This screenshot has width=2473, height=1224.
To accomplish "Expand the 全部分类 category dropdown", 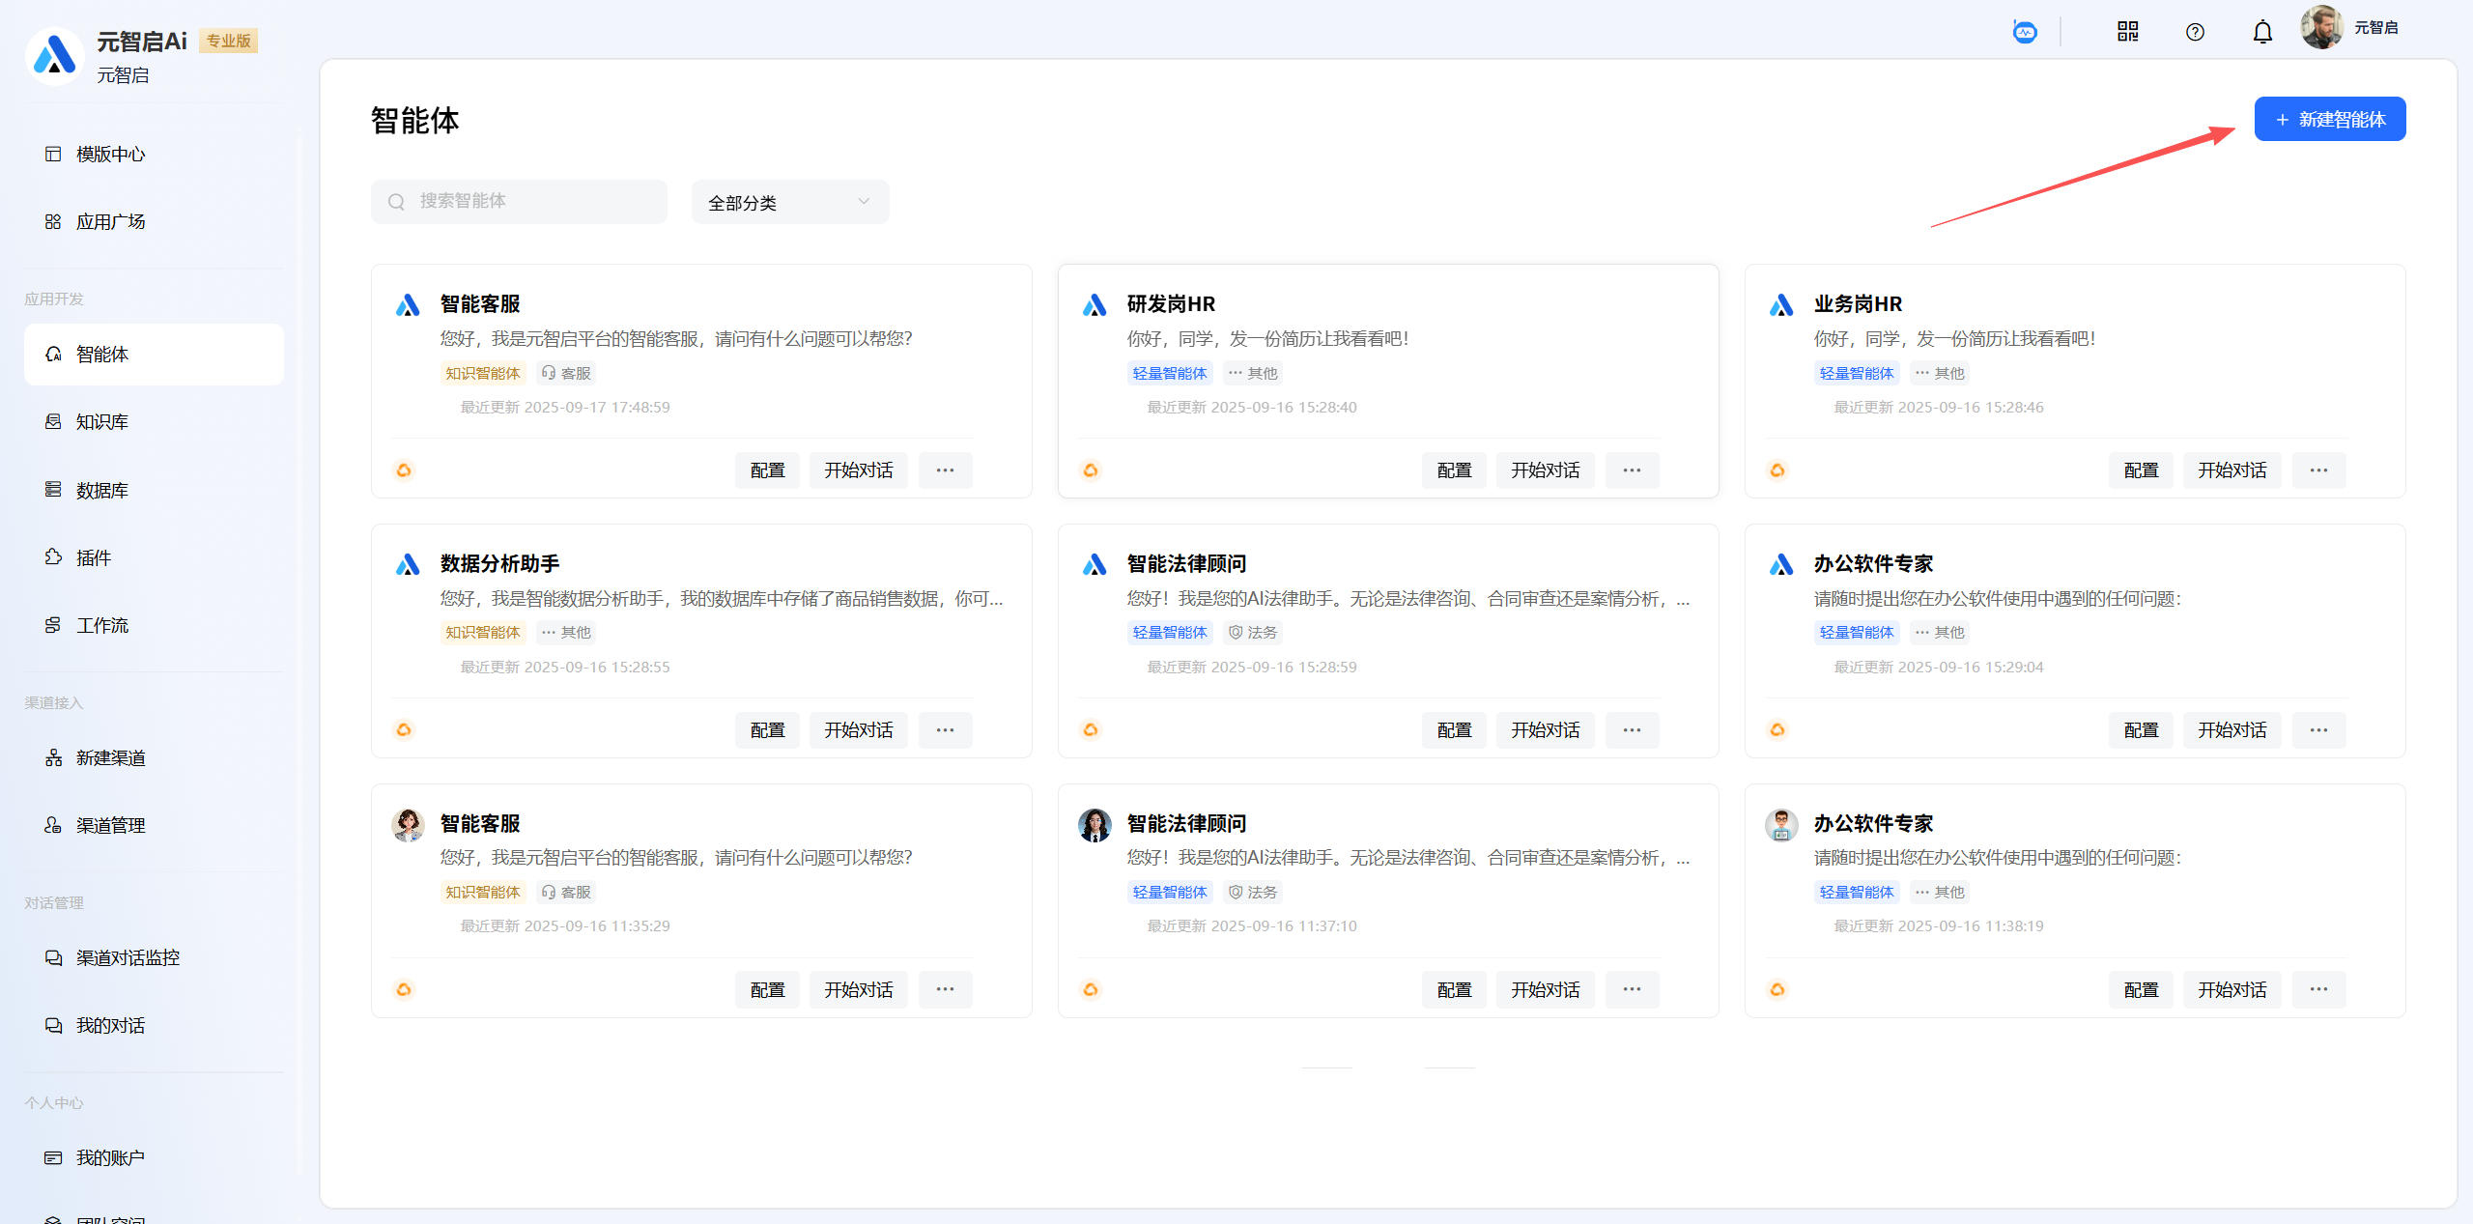I will [789, 202].
